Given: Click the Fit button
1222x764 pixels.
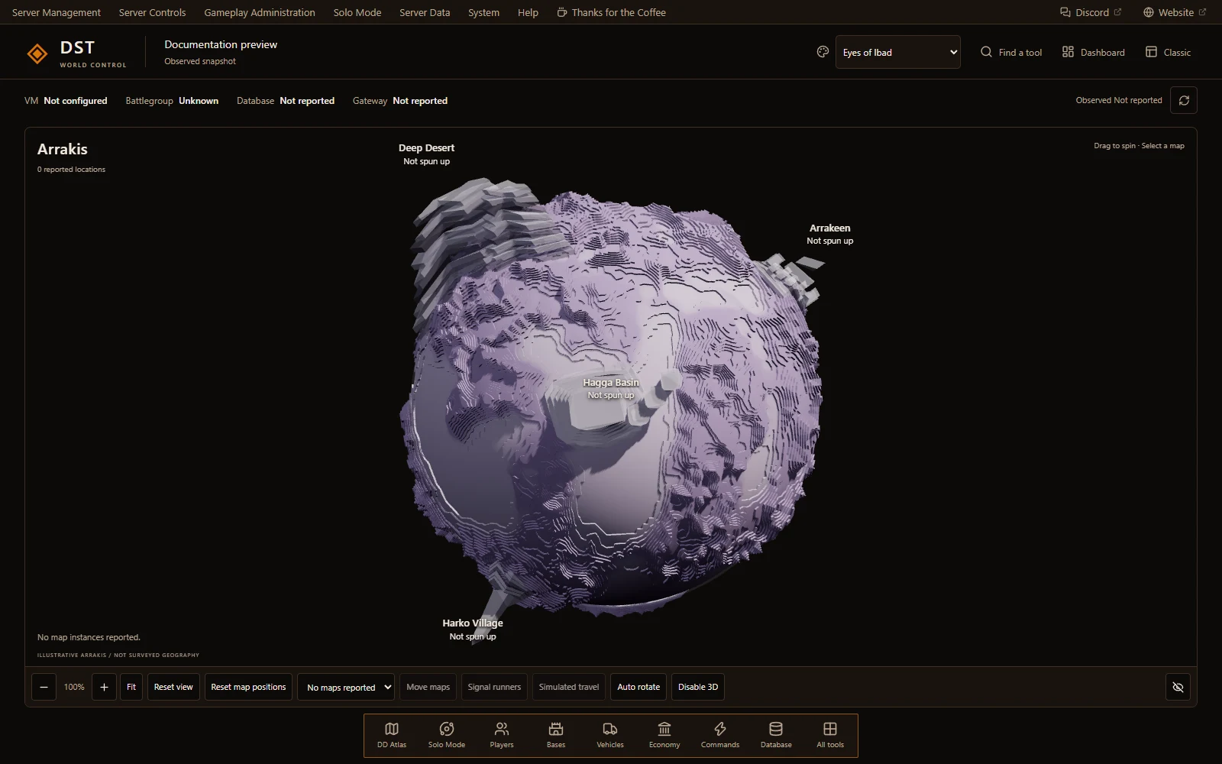Looking at the screenshot, I should click(x=131, y=687).
